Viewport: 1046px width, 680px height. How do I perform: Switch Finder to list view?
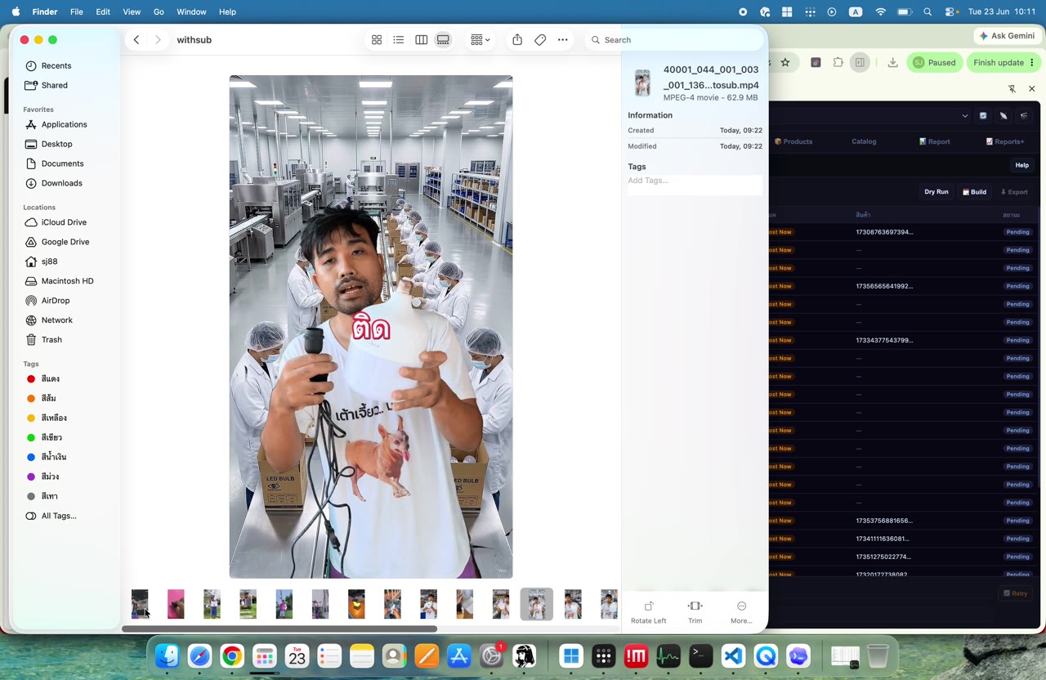click(x=399, y=40)
